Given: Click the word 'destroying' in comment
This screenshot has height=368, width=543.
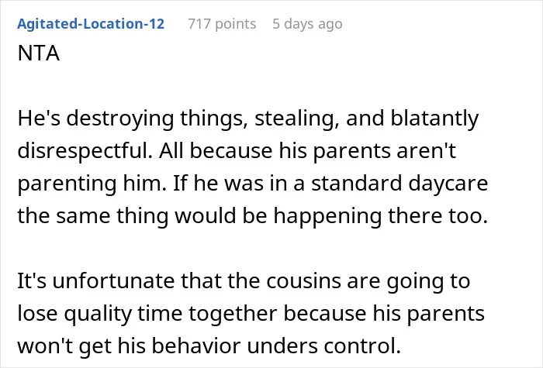Looking at the screenshot, I should 119,119.
